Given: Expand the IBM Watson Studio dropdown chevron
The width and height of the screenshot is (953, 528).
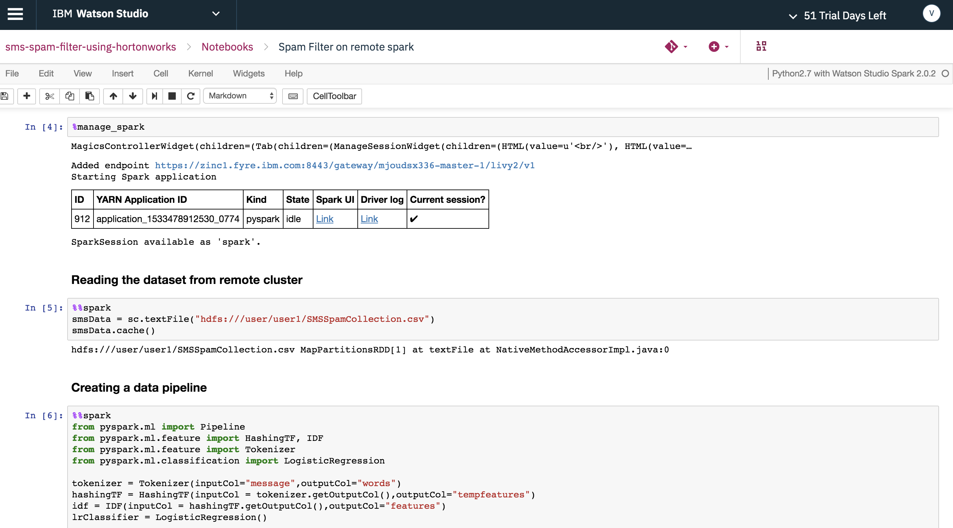Looking at the screenshot, I should click(x=216, y=14).
